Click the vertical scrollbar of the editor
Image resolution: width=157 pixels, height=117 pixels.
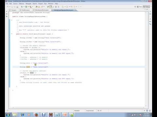146,59
